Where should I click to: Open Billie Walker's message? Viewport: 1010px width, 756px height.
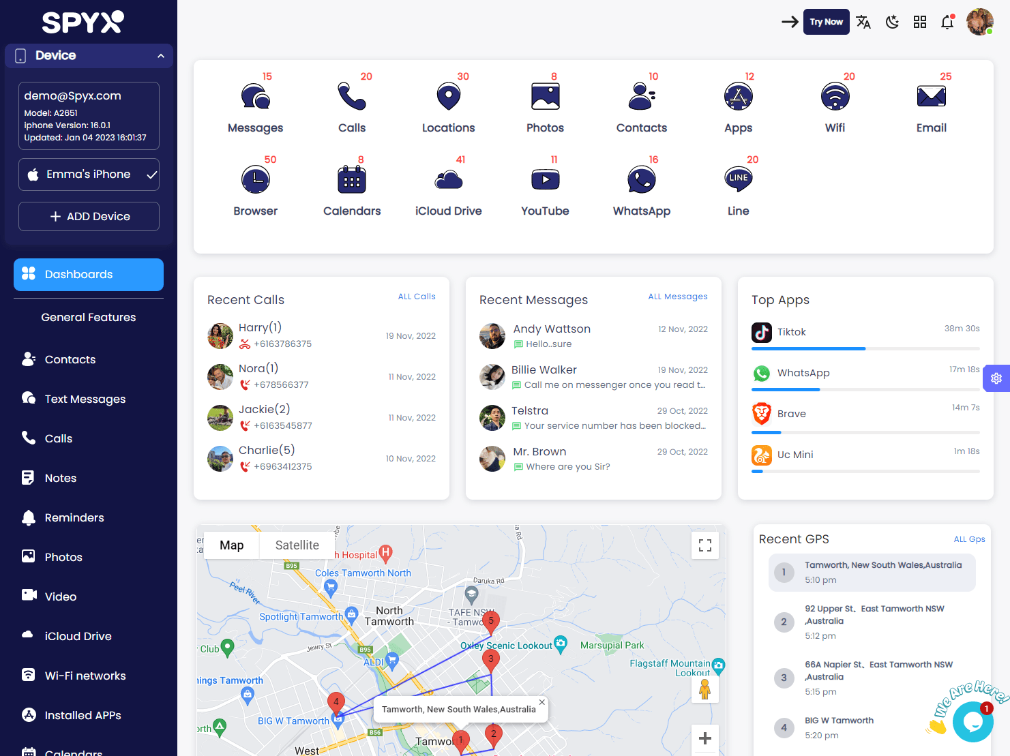click(593, 377)
